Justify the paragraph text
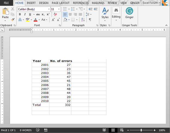 coord(80,15)
